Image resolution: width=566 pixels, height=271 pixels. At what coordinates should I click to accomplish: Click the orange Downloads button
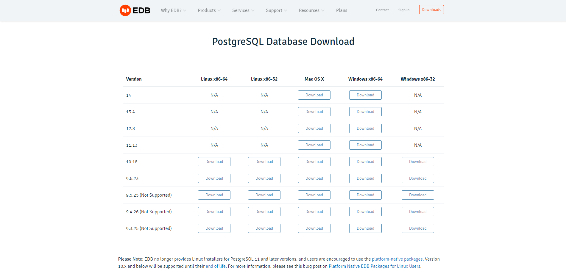coord(431,10)
